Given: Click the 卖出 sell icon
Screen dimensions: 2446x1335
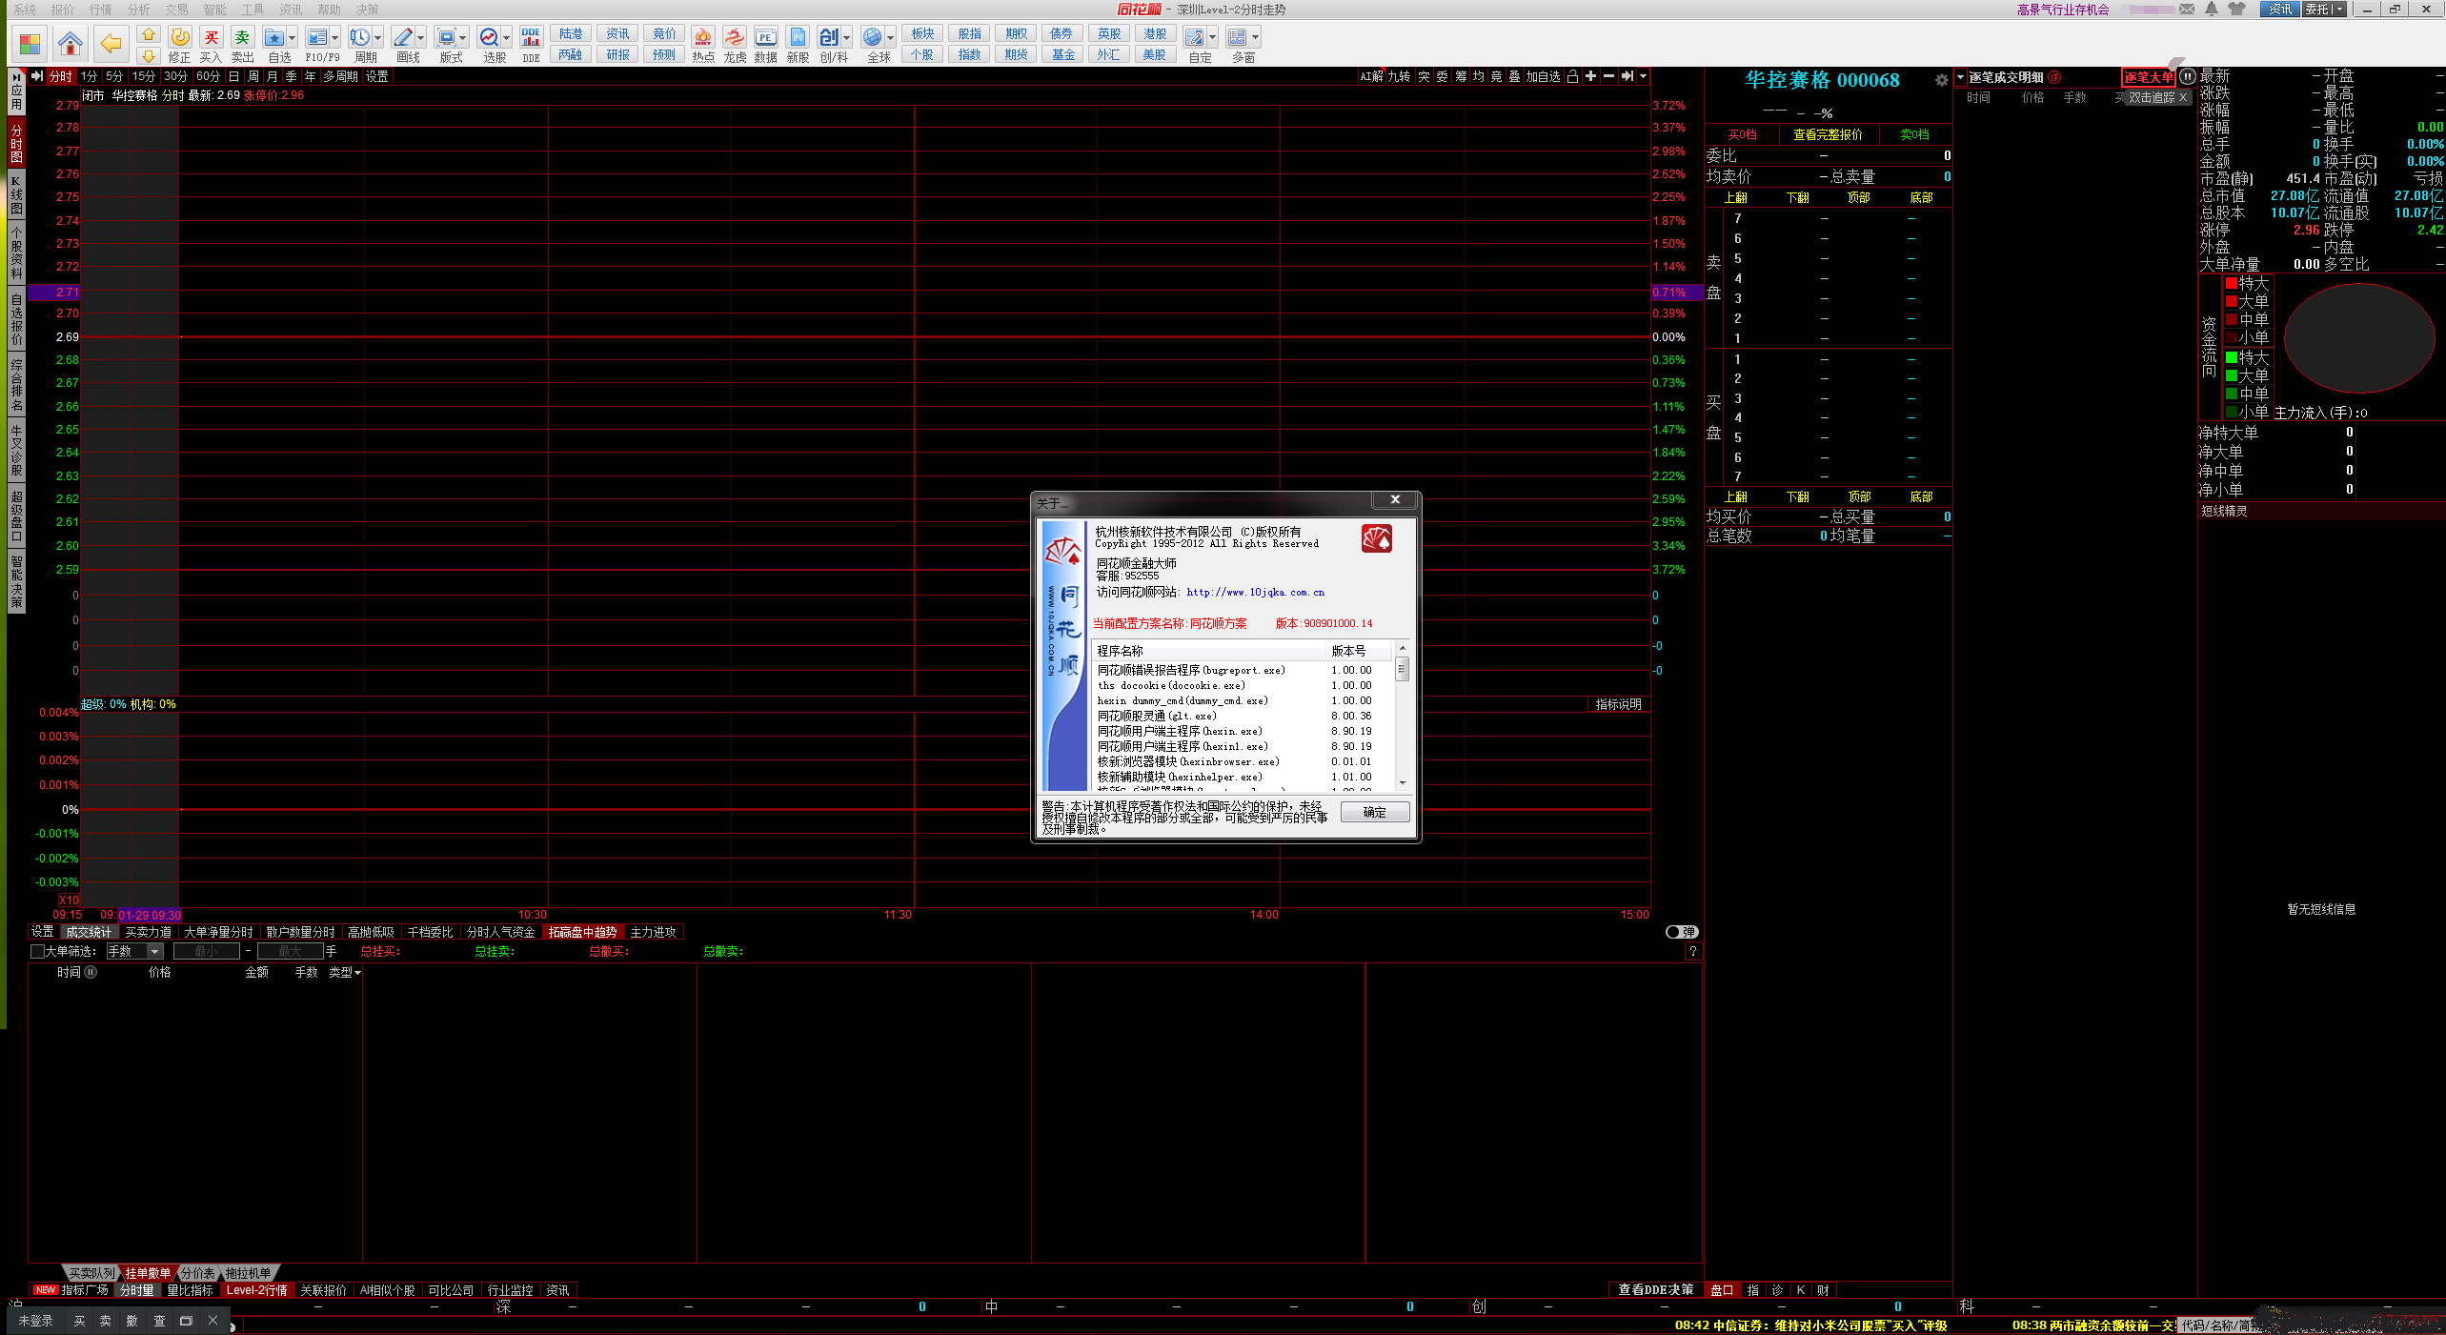Looking at the screenshot, I should pyautogui.click(x=242, y=37).
